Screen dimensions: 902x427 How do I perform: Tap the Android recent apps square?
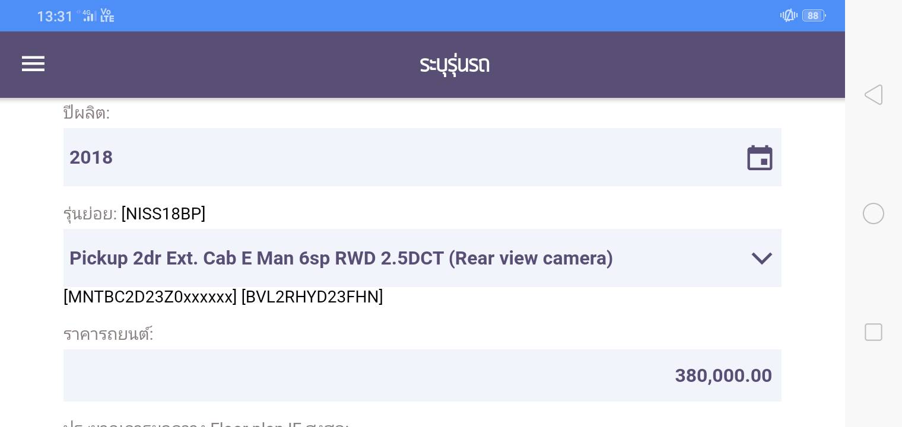874,332
